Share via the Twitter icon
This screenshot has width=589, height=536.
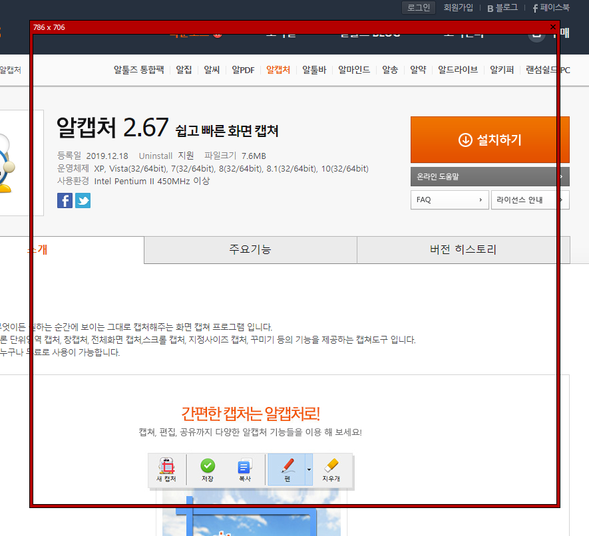tap(83, 200)
